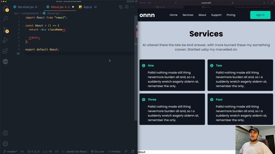
Task: Change JavaScript React language mode
Action: pyautogui.click(x=76, y=151)
